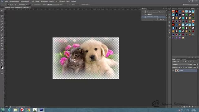The image size is (199, 112).
Task: Open the layer filter kind dropdown
Action: 176,62
